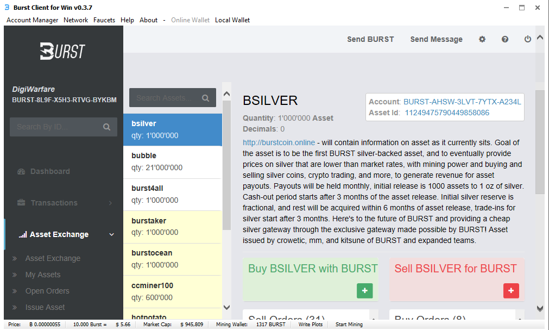This screenshot has width=549, height=330.
Task: Click the DigiWarfare account name
Action: 33,89
